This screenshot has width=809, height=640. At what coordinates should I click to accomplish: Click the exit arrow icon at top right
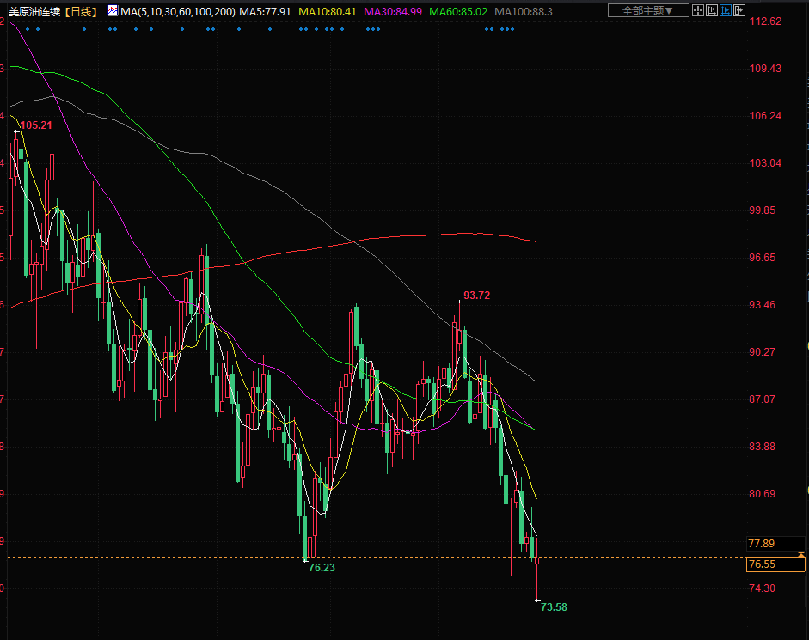[739, 11]
